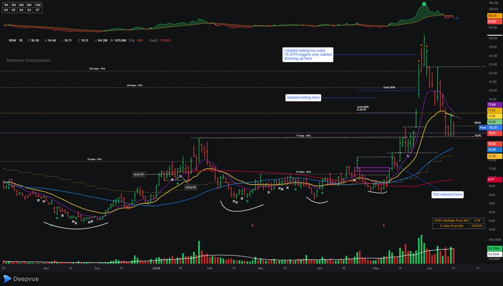
Task: Select the 'started exiting here' note
Action: [x=303, y=98]
